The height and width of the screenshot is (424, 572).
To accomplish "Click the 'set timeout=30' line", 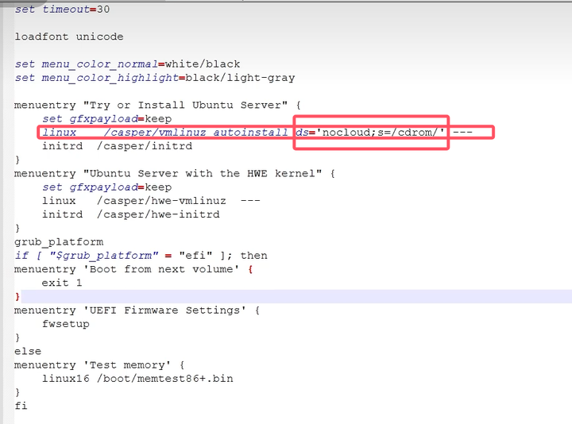I will tap(62, 9).
